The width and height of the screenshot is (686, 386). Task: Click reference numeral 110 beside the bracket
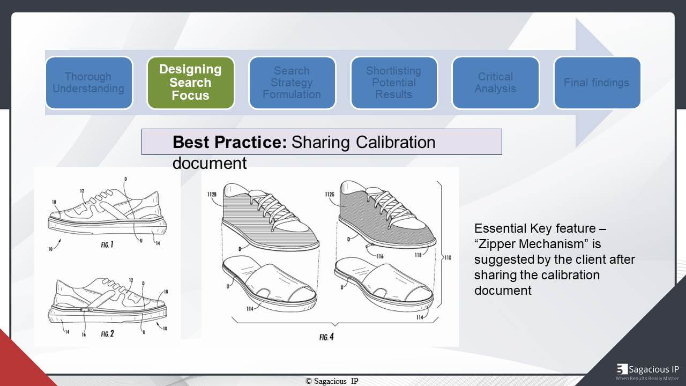[447, 258]
